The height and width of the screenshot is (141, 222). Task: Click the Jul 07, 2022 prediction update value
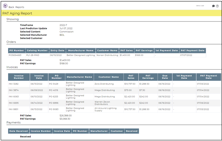66,28
